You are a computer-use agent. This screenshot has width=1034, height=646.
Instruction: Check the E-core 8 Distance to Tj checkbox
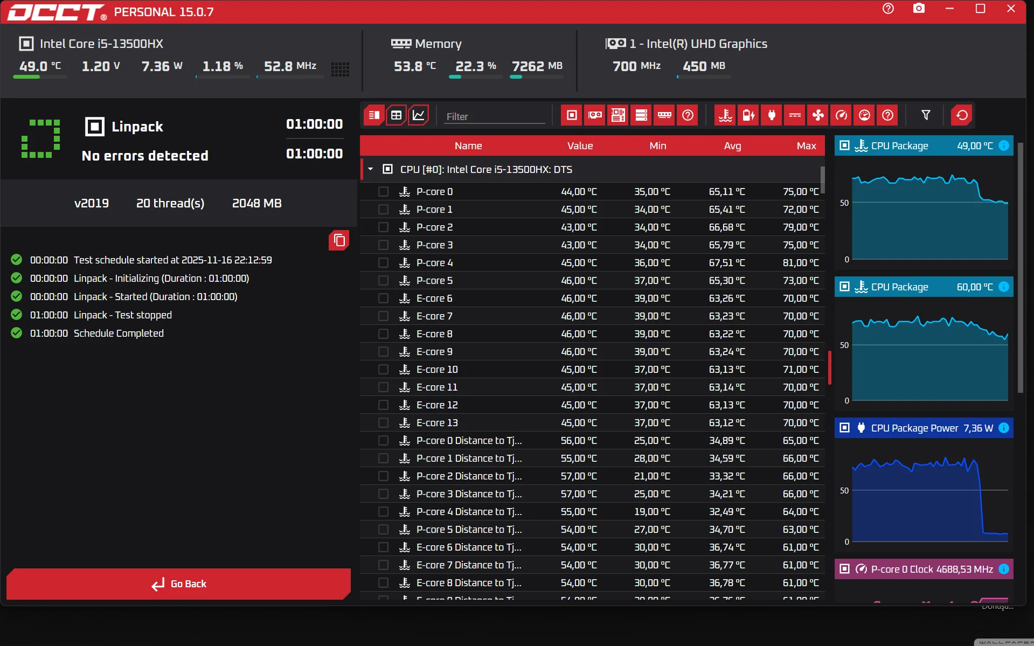(x=383, y=583)
